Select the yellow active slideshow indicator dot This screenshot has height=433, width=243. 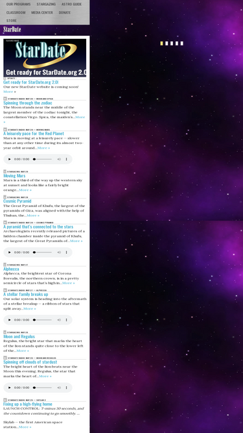click(x=161, y=43)
